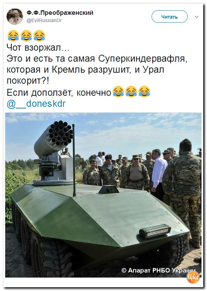This screenshot has width=207, height=291.
Task: Open the Ф.Ф.Преображенский profile avatar
Action: pyautogui.click(x=15, y=16)
